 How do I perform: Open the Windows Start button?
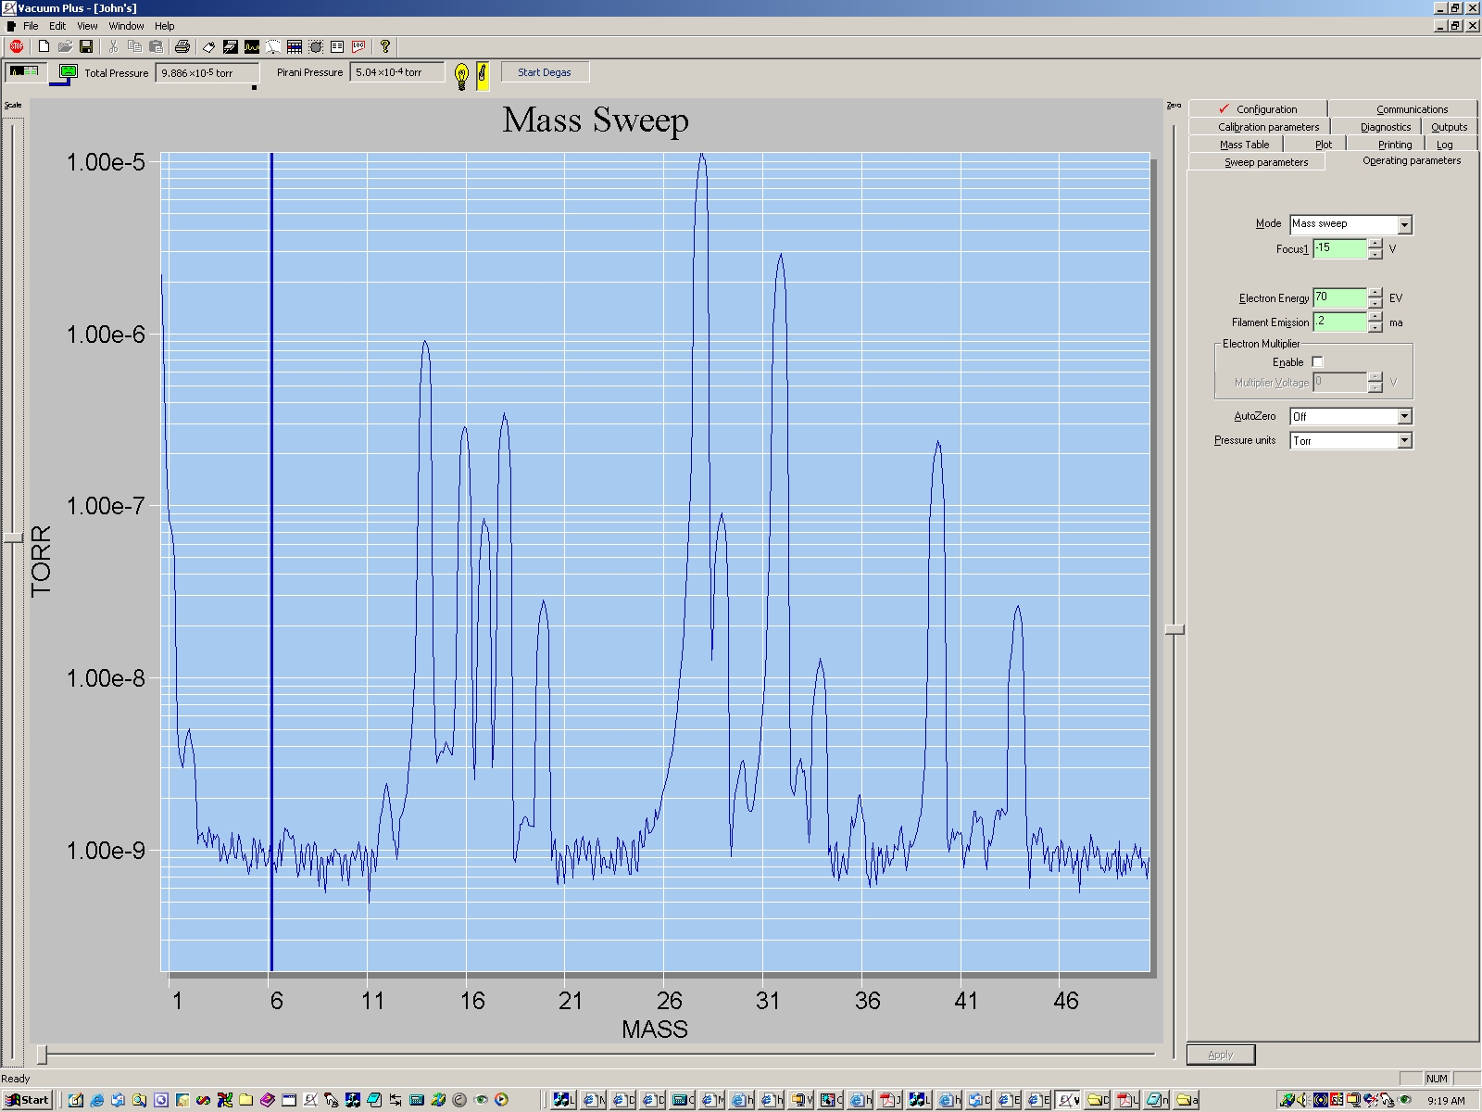[28, 1100]
